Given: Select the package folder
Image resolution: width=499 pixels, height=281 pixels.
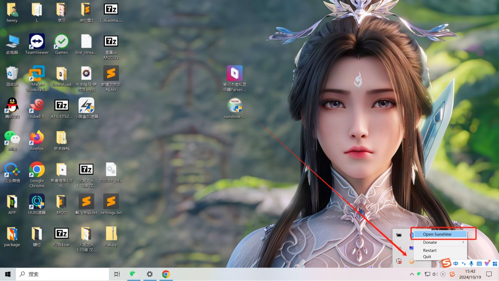Looking at the screenshot, I should coord(12,237).
